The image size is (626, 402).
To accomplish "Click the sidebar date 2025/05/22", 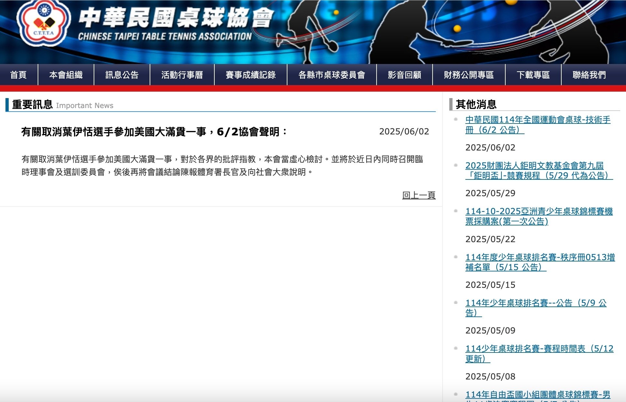I will (x=491, y=239).
